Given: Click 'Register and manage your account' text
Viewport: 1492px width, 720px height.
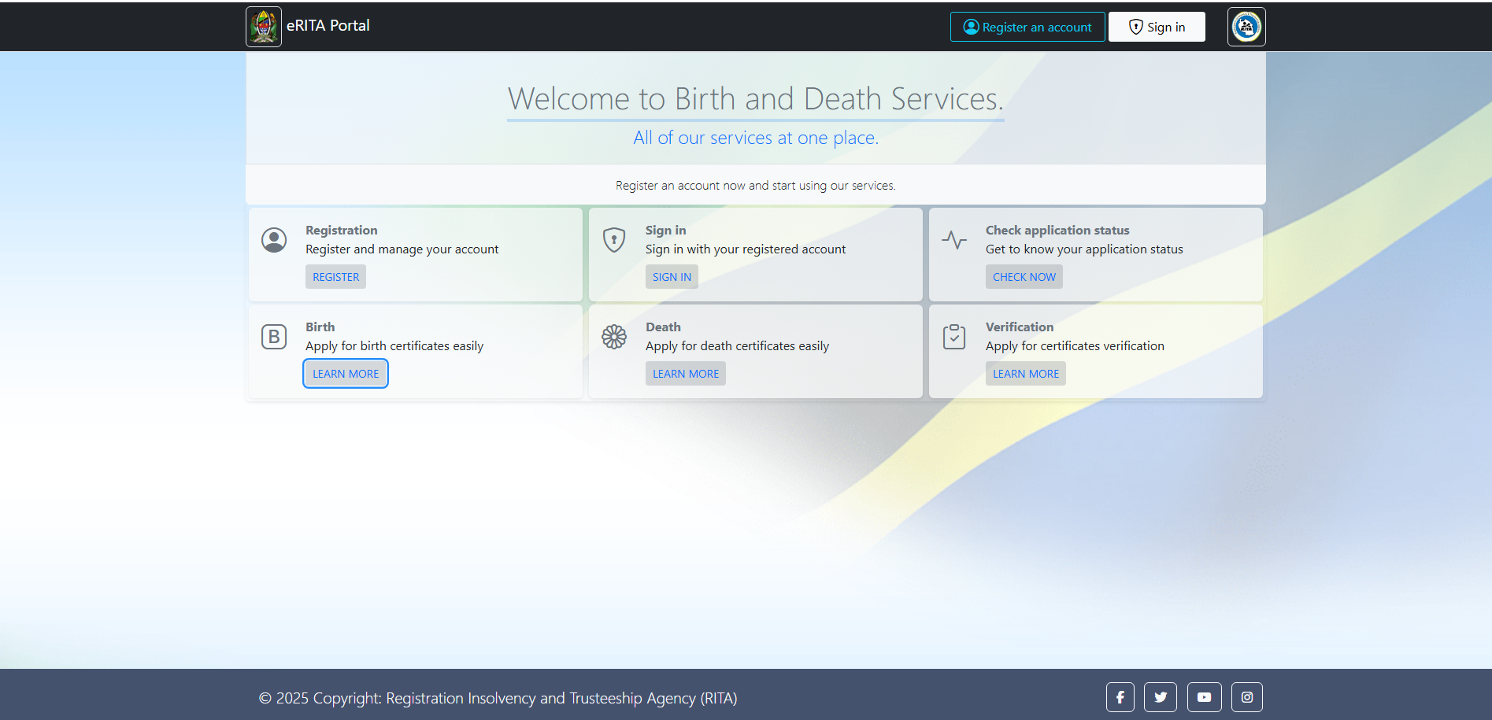Looking at the screenshot, I should 402,249.
